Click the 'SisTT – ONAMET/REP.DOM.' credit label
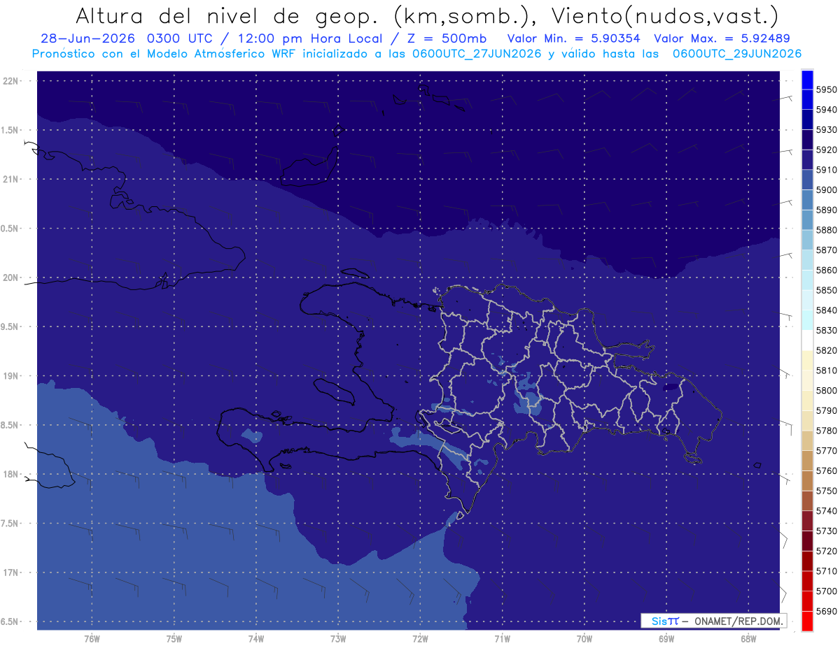This screenshot has width=840, height=648. [714, 621]
